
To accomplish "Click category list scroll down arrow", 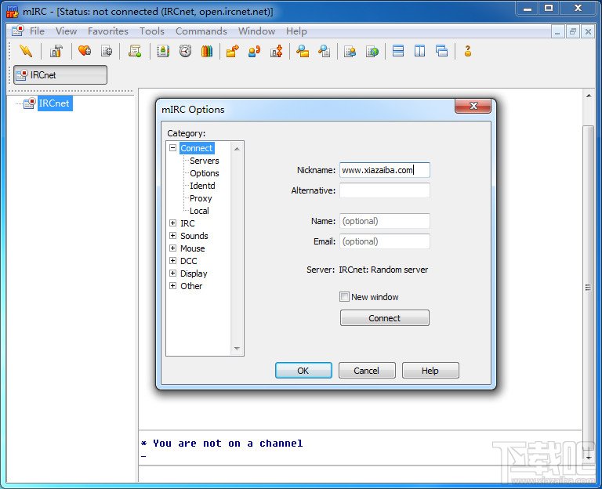I will [237, 349].
